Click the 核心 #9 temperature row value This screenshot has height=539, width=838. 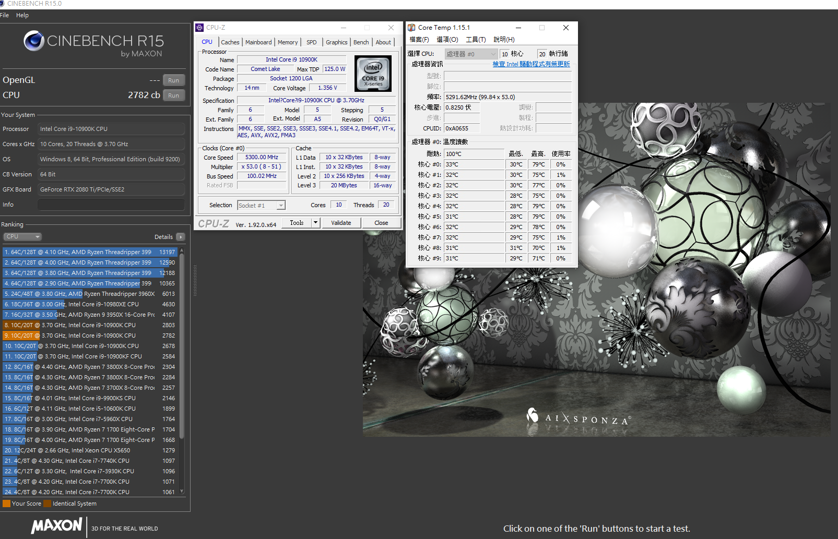474,258
